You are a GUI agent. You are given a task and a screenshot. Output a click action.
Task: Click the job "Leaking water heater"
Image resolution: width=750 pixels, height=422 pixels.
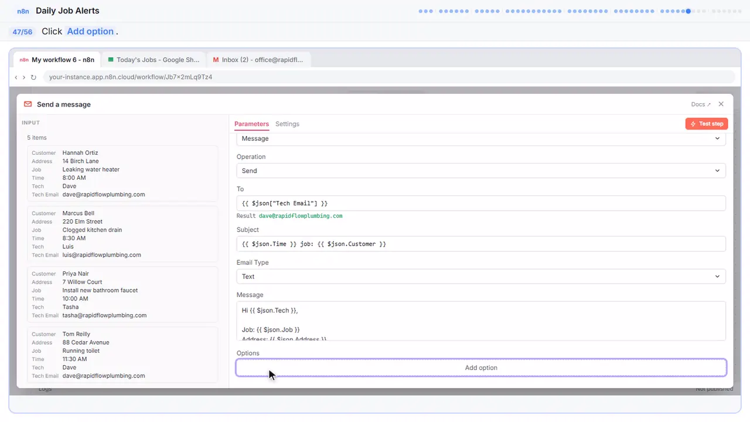[91, 169]
